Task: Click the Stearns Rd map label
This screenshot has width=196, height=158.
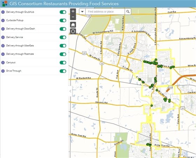Action: point(101,102)
